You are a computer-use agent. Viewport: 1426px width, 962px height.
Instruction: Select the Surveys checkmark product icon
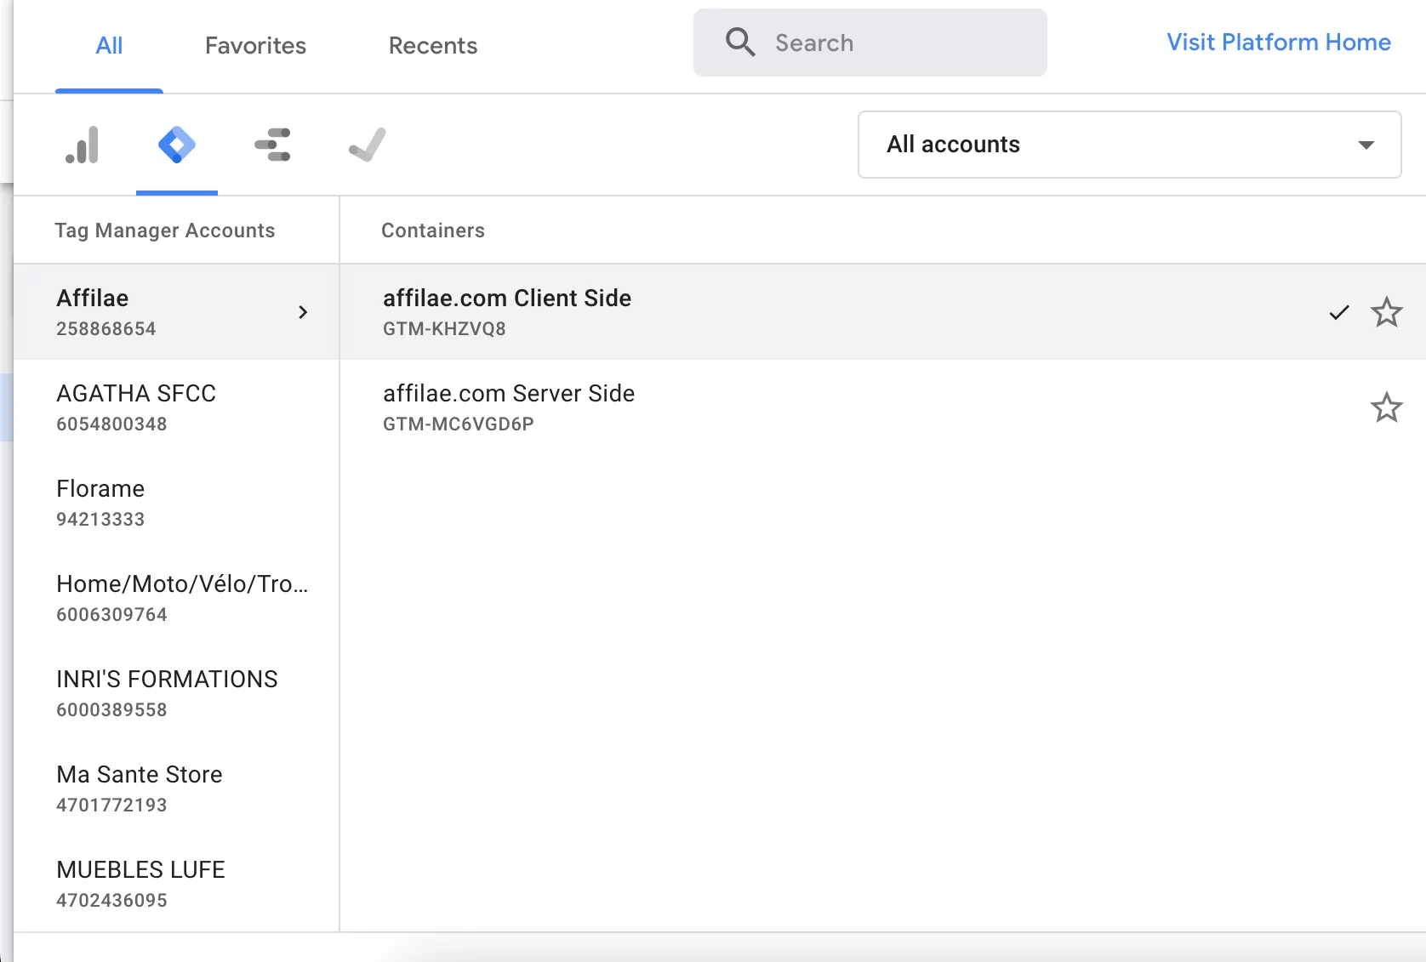click(x=368, y=145)
